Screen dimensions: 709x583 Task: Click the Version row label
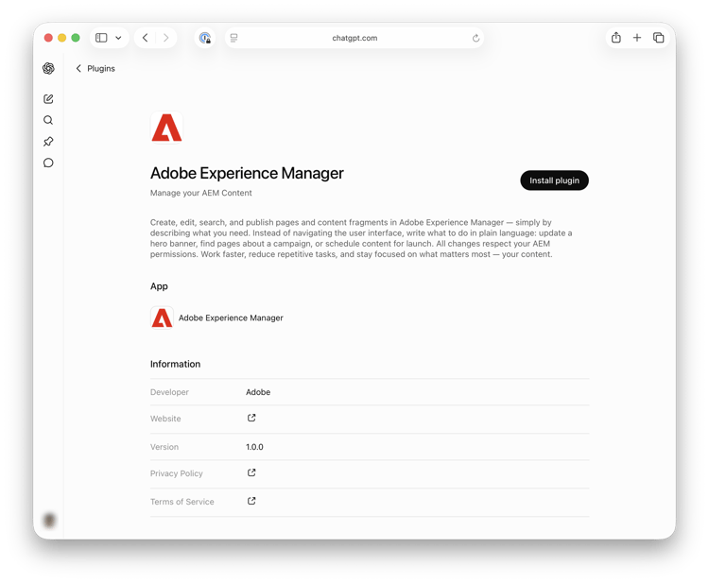[164, 447]
